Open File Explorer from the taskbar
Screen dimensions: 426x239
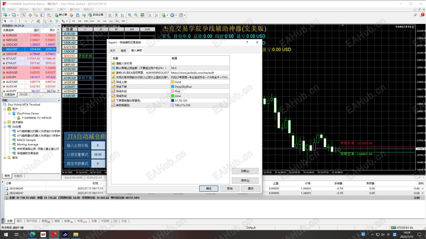coord(76,234)
